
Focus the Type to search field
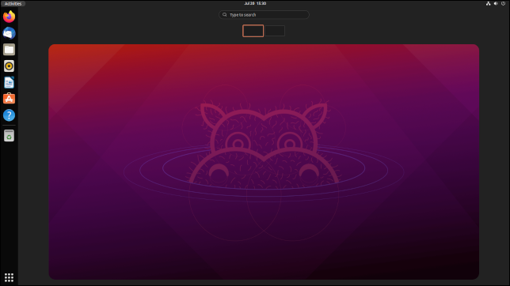[264, 14]
